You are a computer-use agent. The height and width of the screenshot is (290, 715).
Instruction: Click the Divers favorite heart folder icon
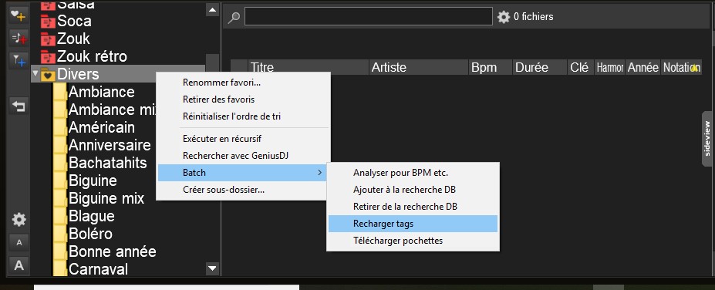click(48, 74)
